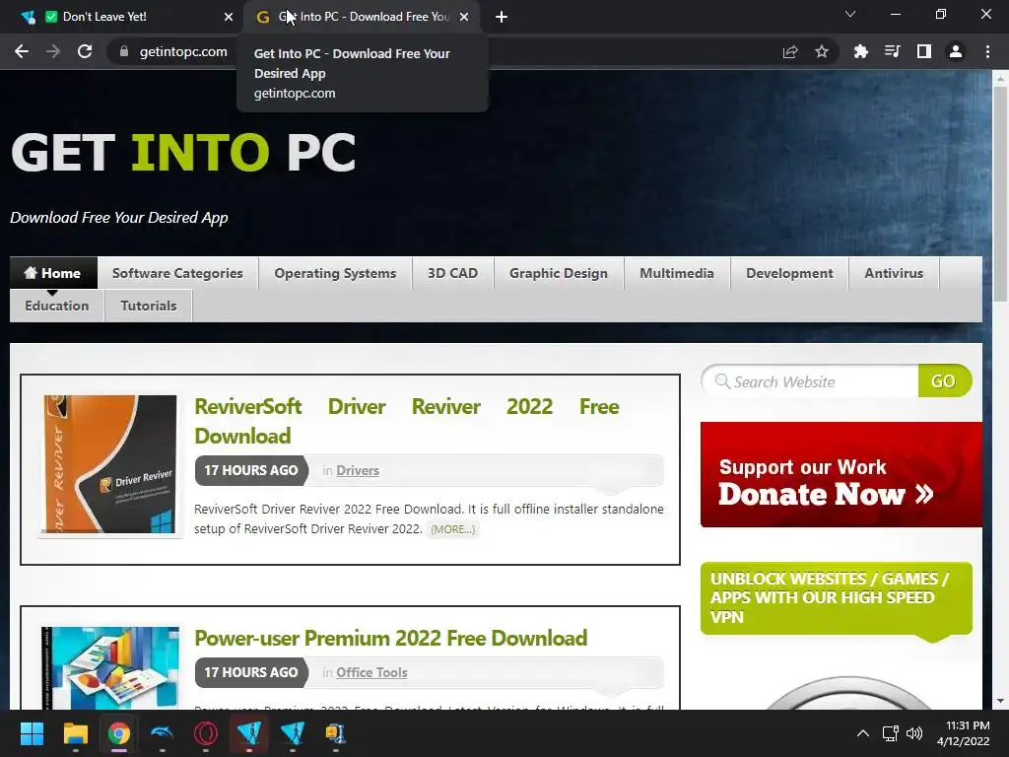1009x757 pixels.
Task: Open Chrome profile avatar
Action: point(956,51)
